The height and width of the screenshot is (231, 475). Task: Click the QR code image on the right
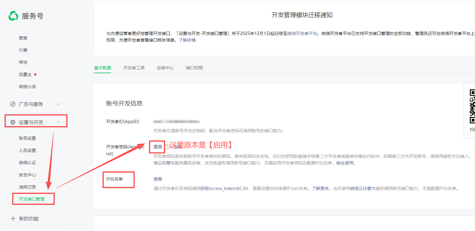(x=472, y=106)
